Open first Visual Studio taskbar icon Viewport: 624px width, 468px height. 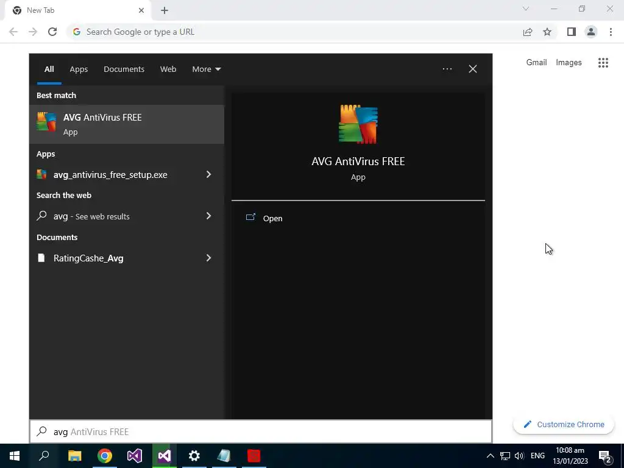(x=135, y=456)
